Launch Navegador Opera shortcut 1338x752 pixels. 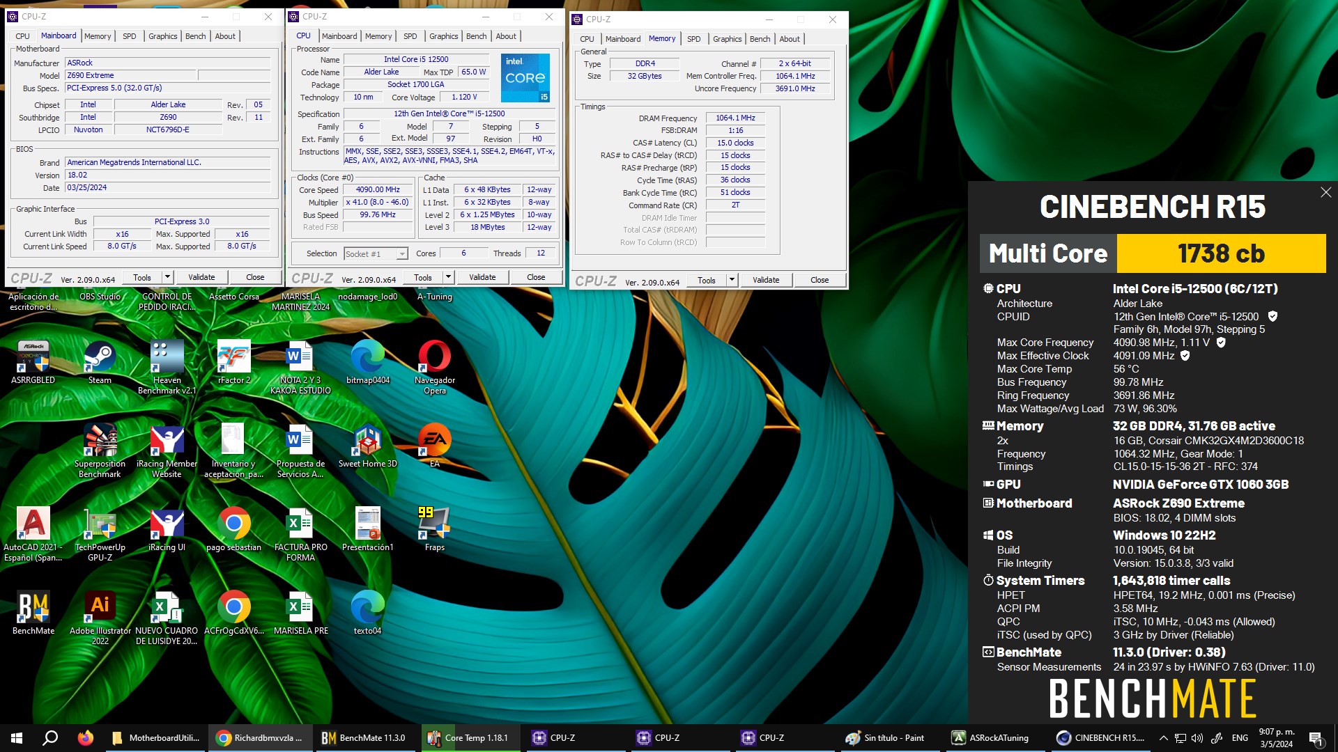[434, 367]
